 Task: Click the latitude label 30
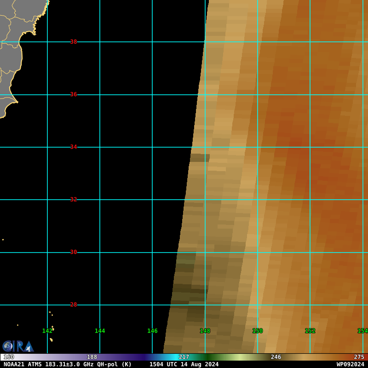point(74,252)
